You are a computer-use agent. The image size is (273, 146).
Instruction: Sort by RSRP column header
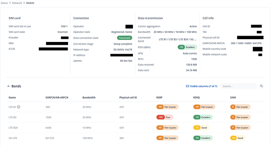159,97
